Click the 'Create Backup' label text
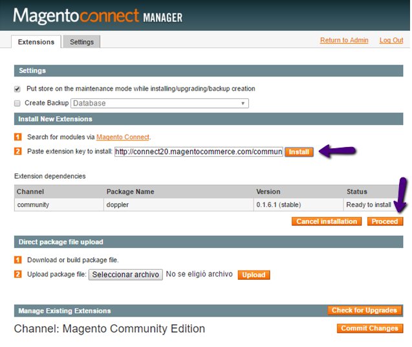 [47, 103]
